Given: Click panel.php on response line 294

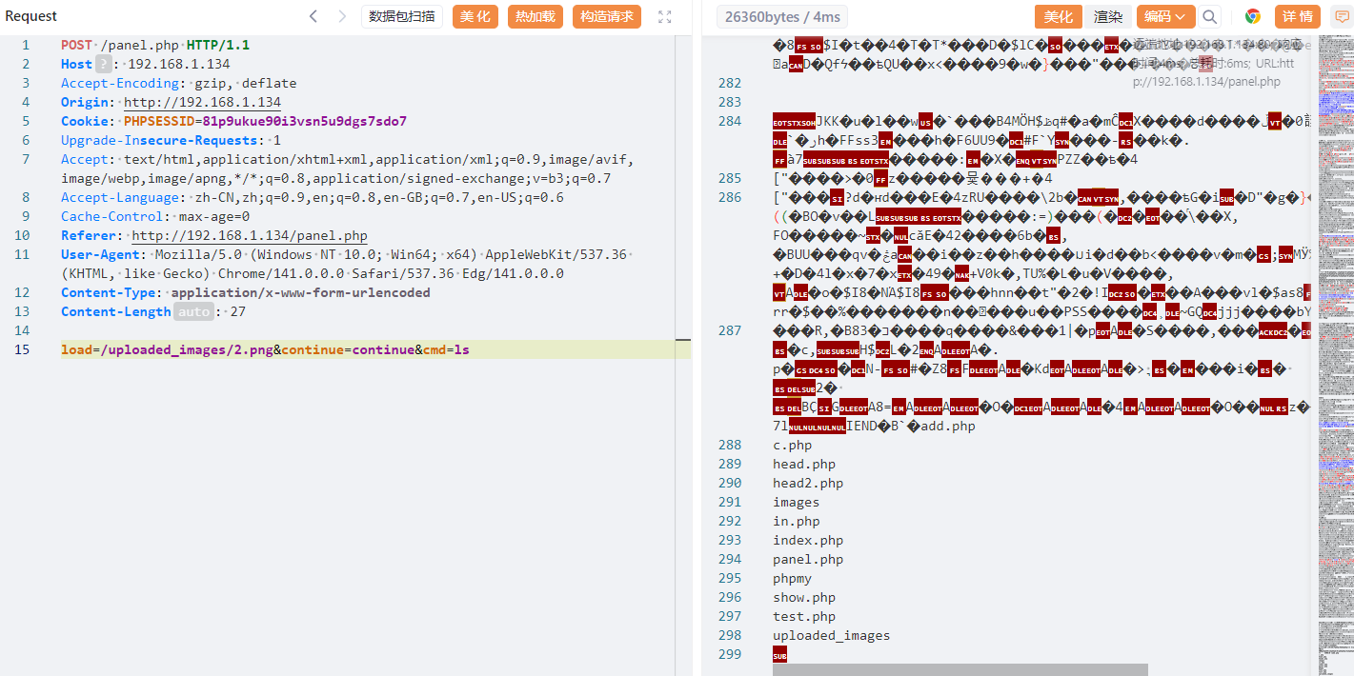Looking at the screenshot, I should [808, 559].
